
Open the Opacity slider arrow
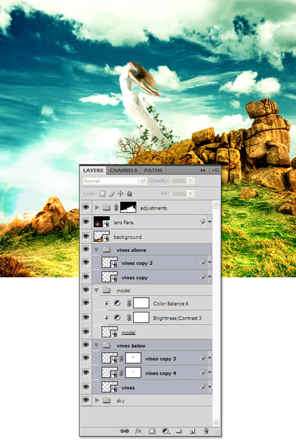(191, 181)
